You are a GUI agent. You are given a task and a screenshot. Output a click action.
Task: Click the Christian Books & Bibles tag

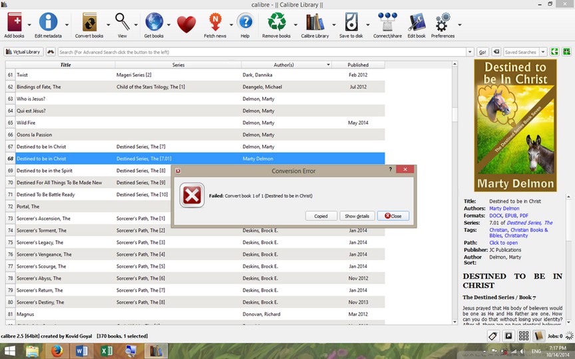pos(518,233)
